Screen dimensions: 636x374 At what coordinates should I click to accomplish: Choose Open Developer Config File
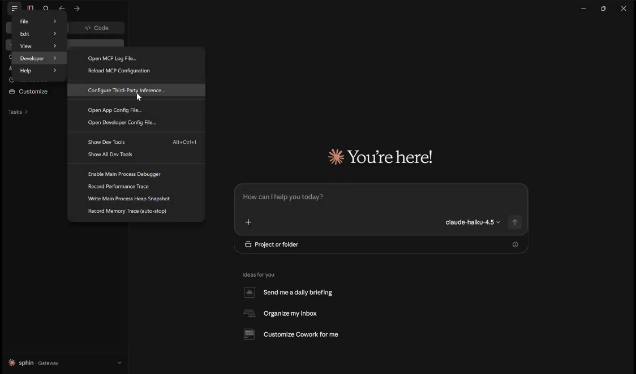[136, 122]
